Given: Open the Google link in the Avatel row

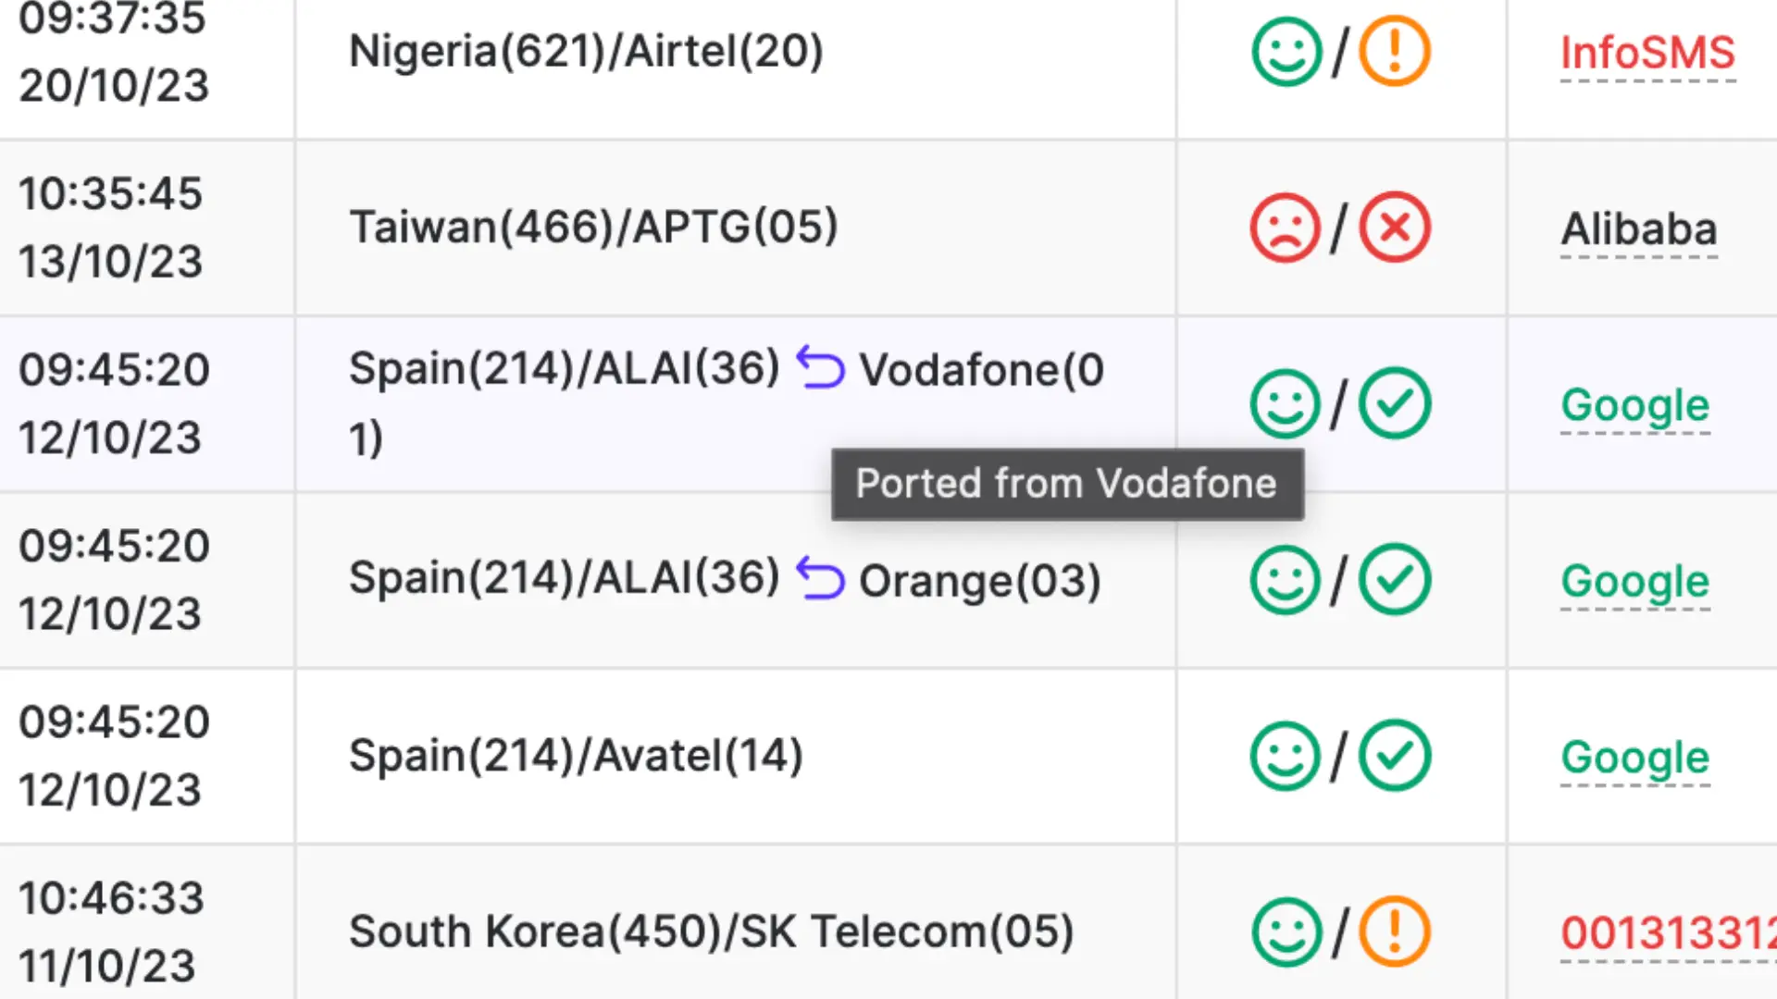Looking at the screenshot, I should [1635, 758].
